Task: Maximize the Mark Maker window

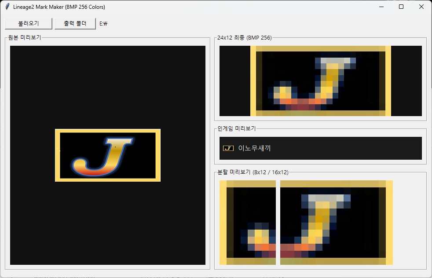Action: click(x=401, y=7)
